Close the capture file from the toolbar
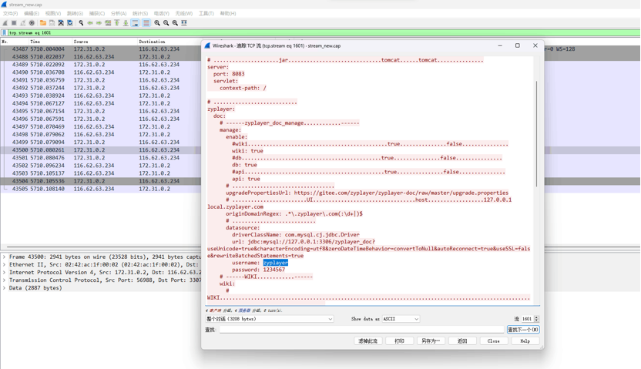 [x=61, y=23]
